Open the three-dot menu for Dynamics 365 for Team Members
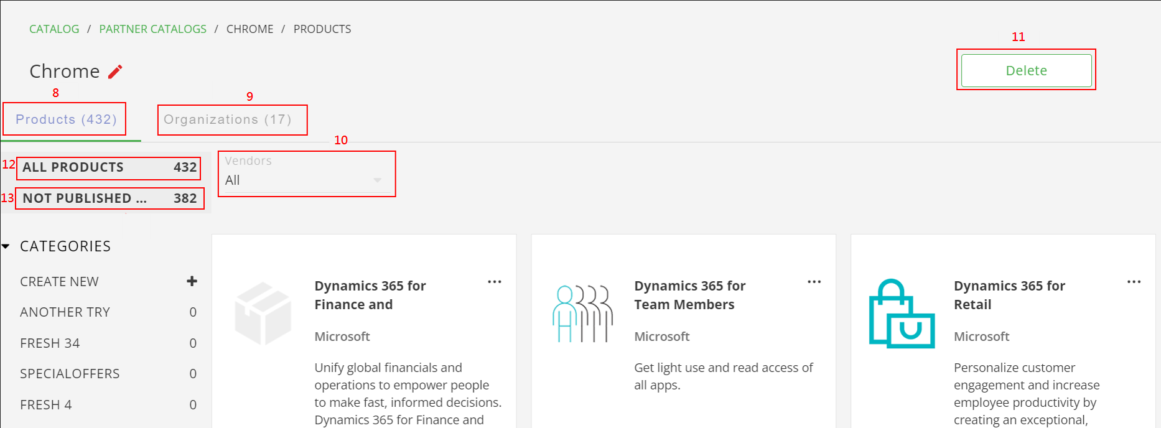 814,282
